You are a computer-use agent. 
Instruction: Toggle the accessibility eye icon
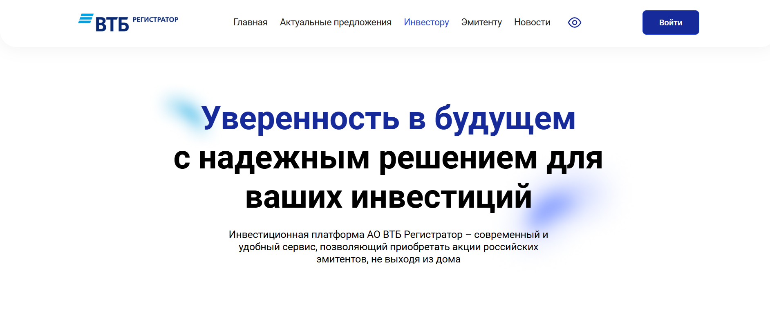coord(575,22)
